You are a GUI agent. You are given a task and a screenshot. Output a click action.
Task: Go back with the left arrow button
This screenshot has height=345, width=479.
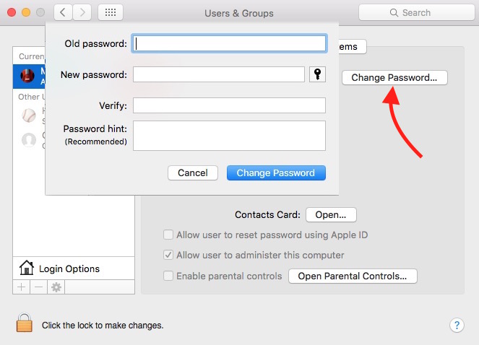pos(63,12)
